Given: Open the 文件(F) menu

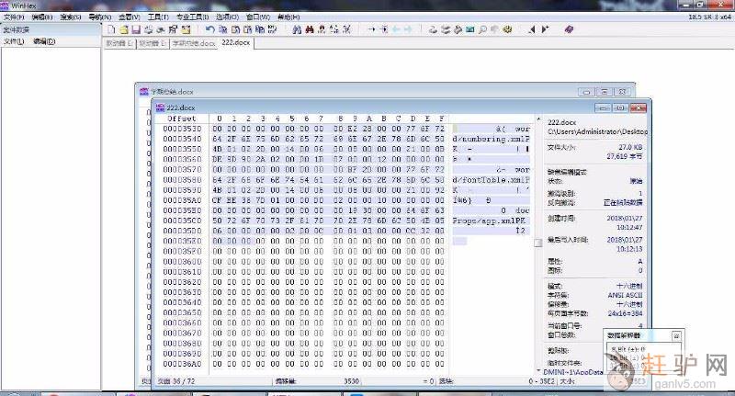Looking at the screenshot, I should 14,17.
